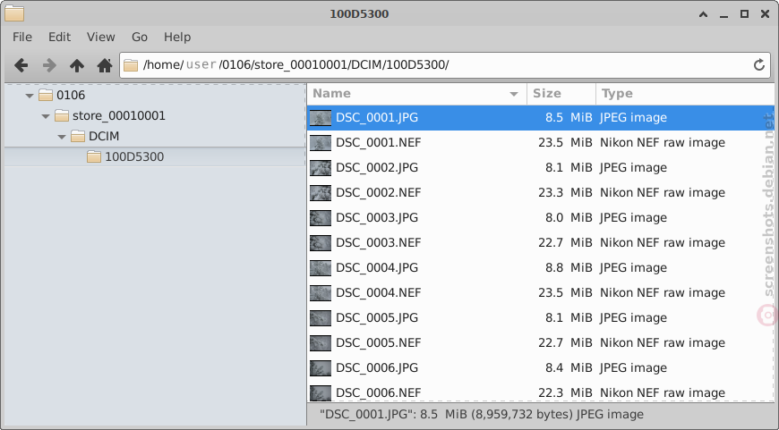The width and height of the screenshot is (779, 430).
Task: Select file name DSC_0006.NEF
Action: [379, 392]
